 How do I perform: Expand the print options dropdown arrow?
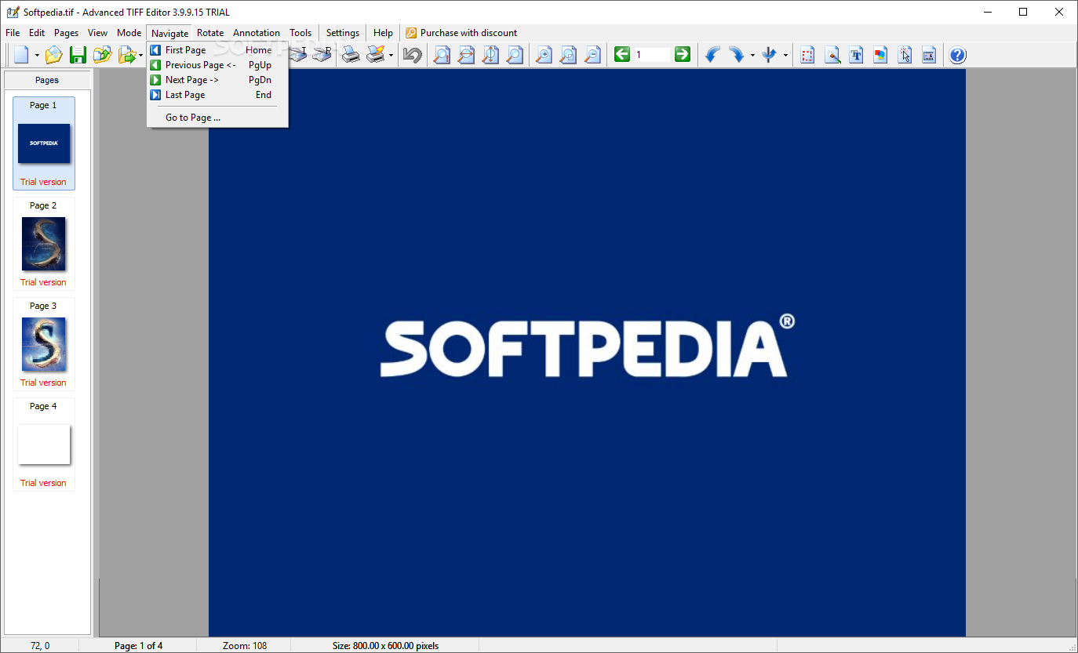pyautogui.click(x=391, y=55)
